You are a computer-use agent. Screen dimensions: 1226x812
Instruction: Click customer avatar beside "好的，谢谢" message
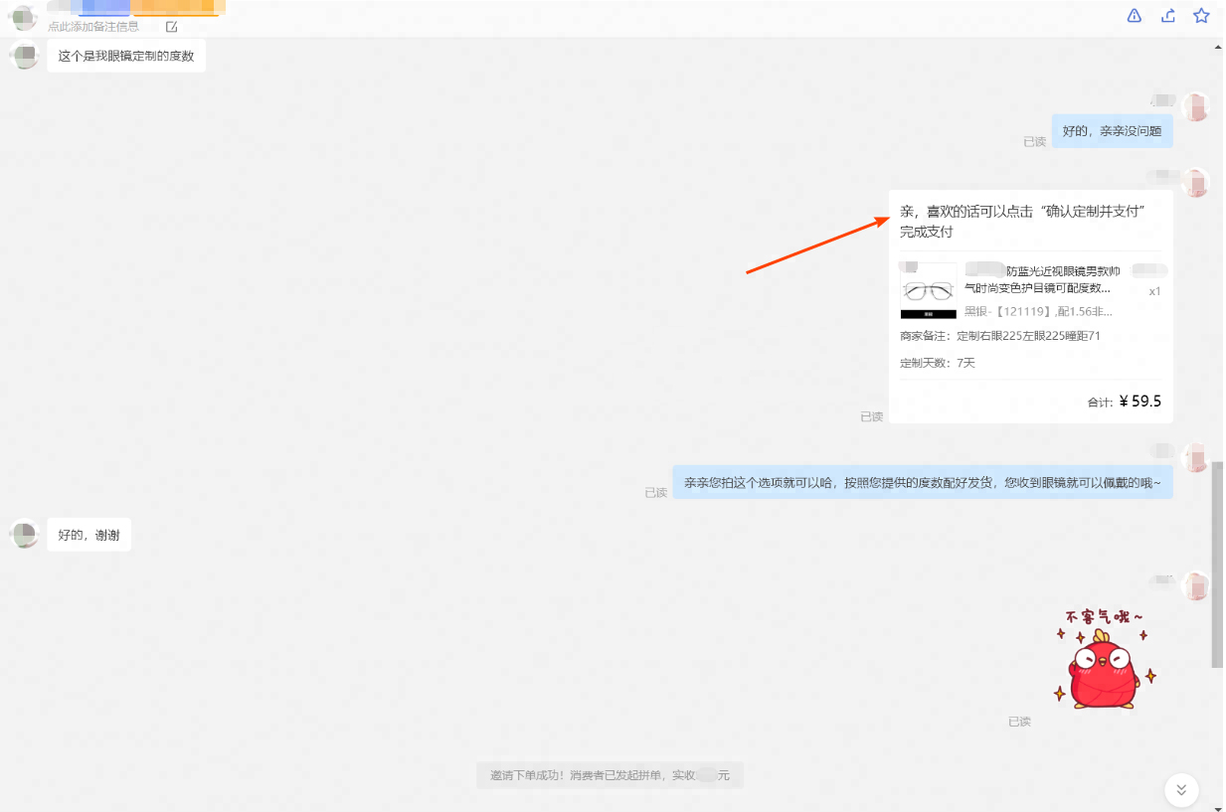24,534
